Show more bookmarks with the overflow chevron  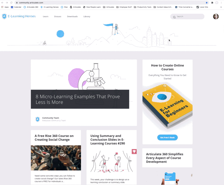click(x=221, y=7)
